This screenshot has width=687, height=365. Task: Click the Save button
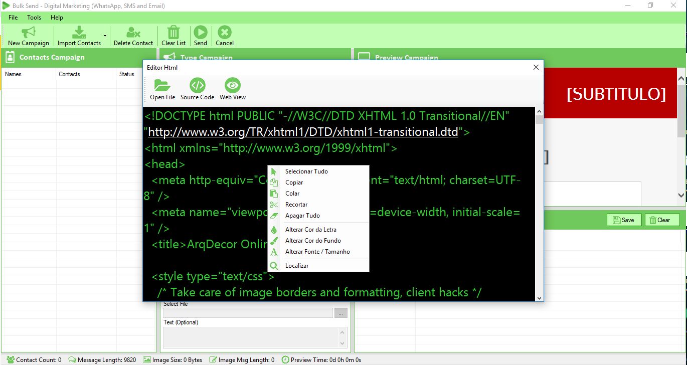[x=624, y=220]
